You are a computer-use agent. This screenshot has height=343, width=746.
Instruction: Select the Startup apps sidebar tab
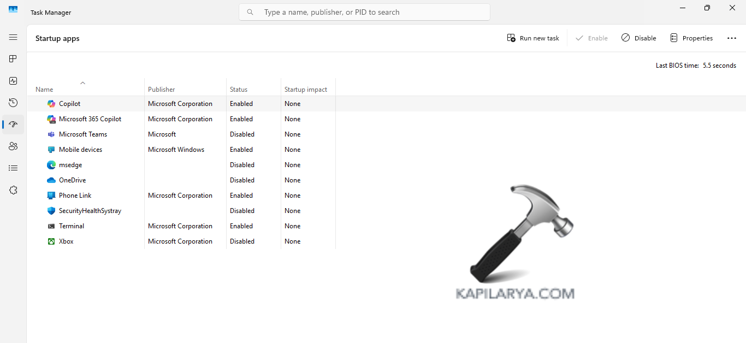(13, 125)
